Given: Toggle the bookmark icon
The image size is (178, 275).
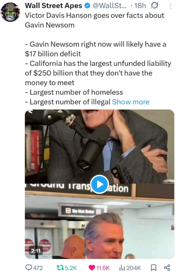Looking at the screenshot, I should pos(154,268).
